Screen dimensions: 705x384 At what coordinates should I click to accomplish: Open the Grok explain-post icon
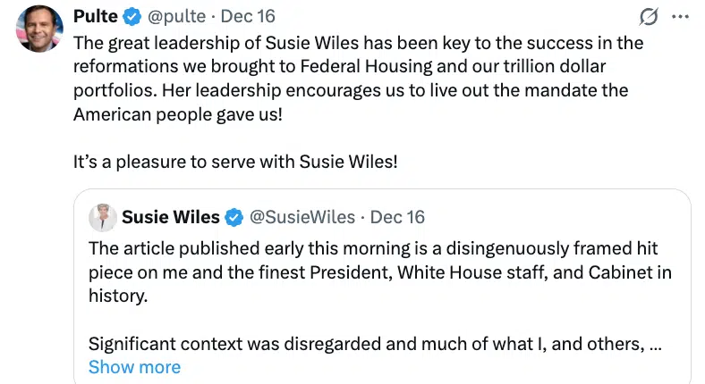[x=650, y=17]
